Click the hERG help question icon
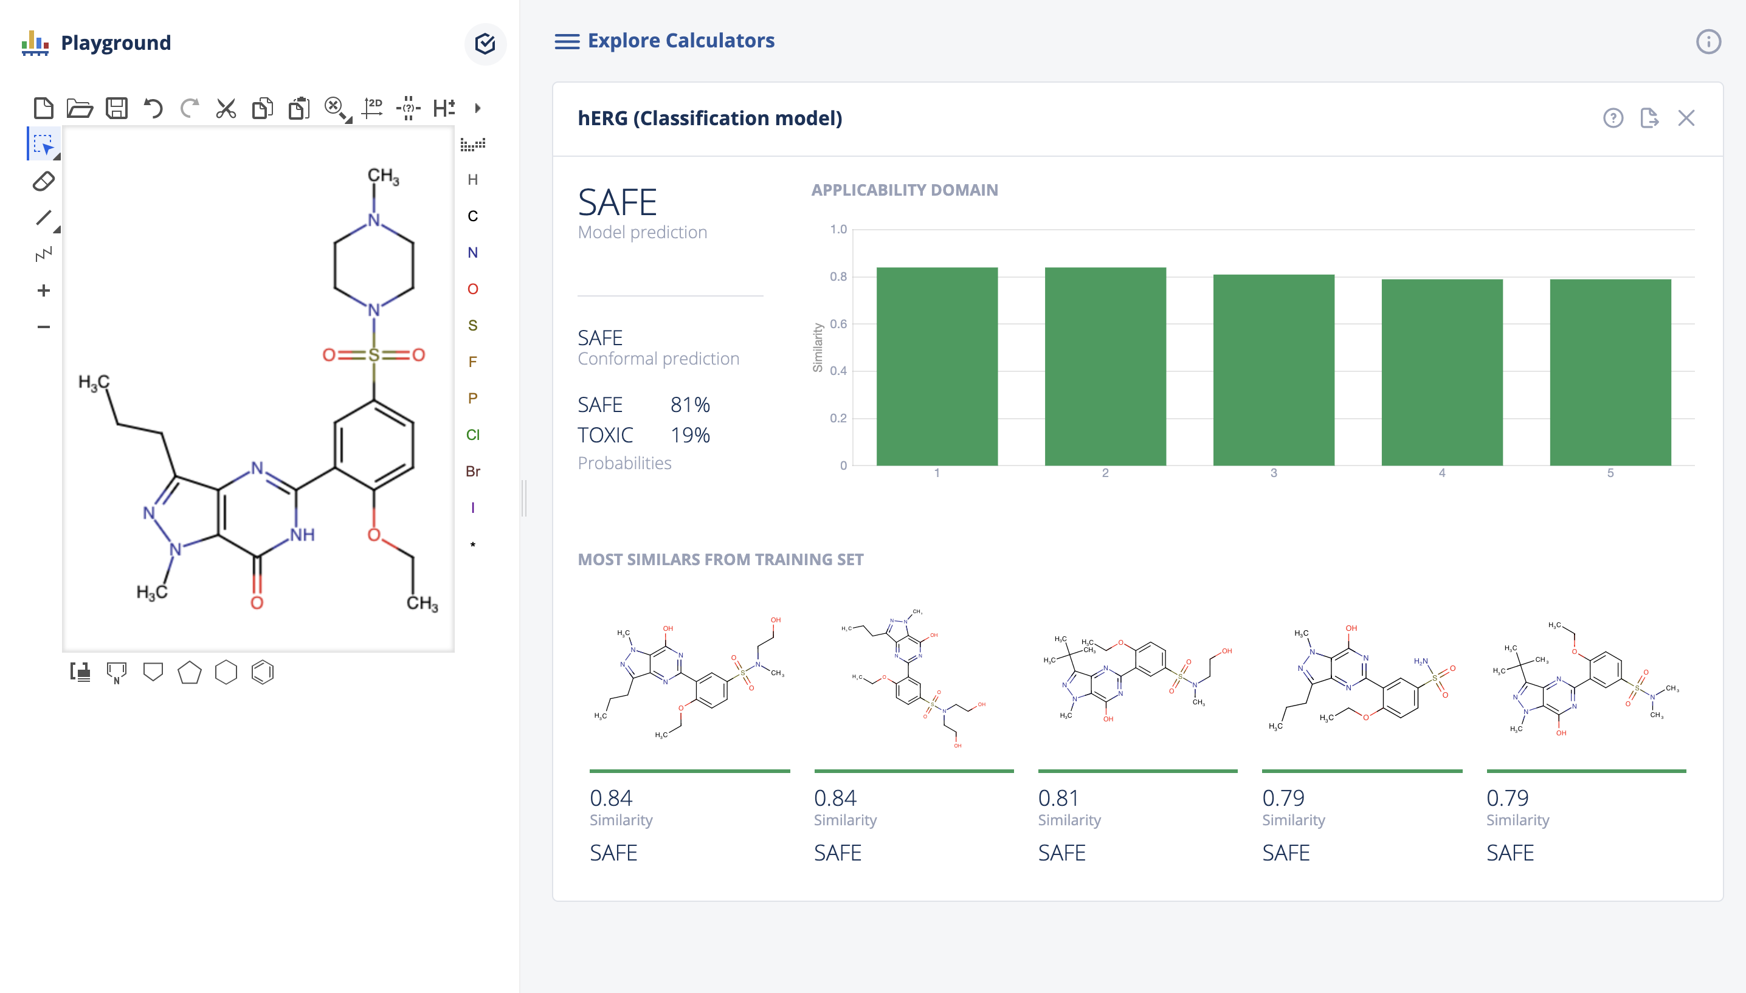The width and height of the screenshot is (1746, 993). coord(1613,118)
